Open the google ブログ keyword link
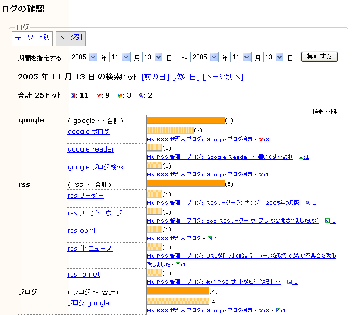Screen dimensions: 356x315 tap(89, 132)
